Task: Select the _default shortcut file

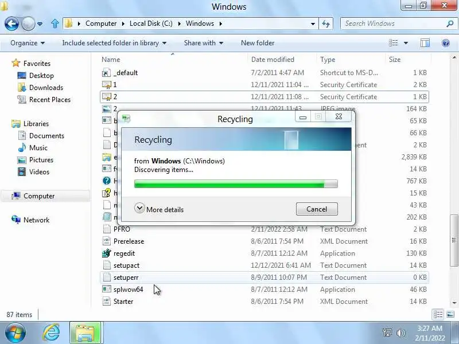Action: [x=264, y=73]
